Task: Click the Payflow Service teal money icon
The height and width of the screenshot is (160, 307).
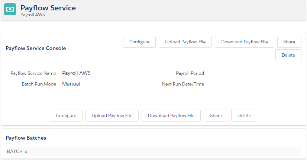Action: (x=10, y=9)
